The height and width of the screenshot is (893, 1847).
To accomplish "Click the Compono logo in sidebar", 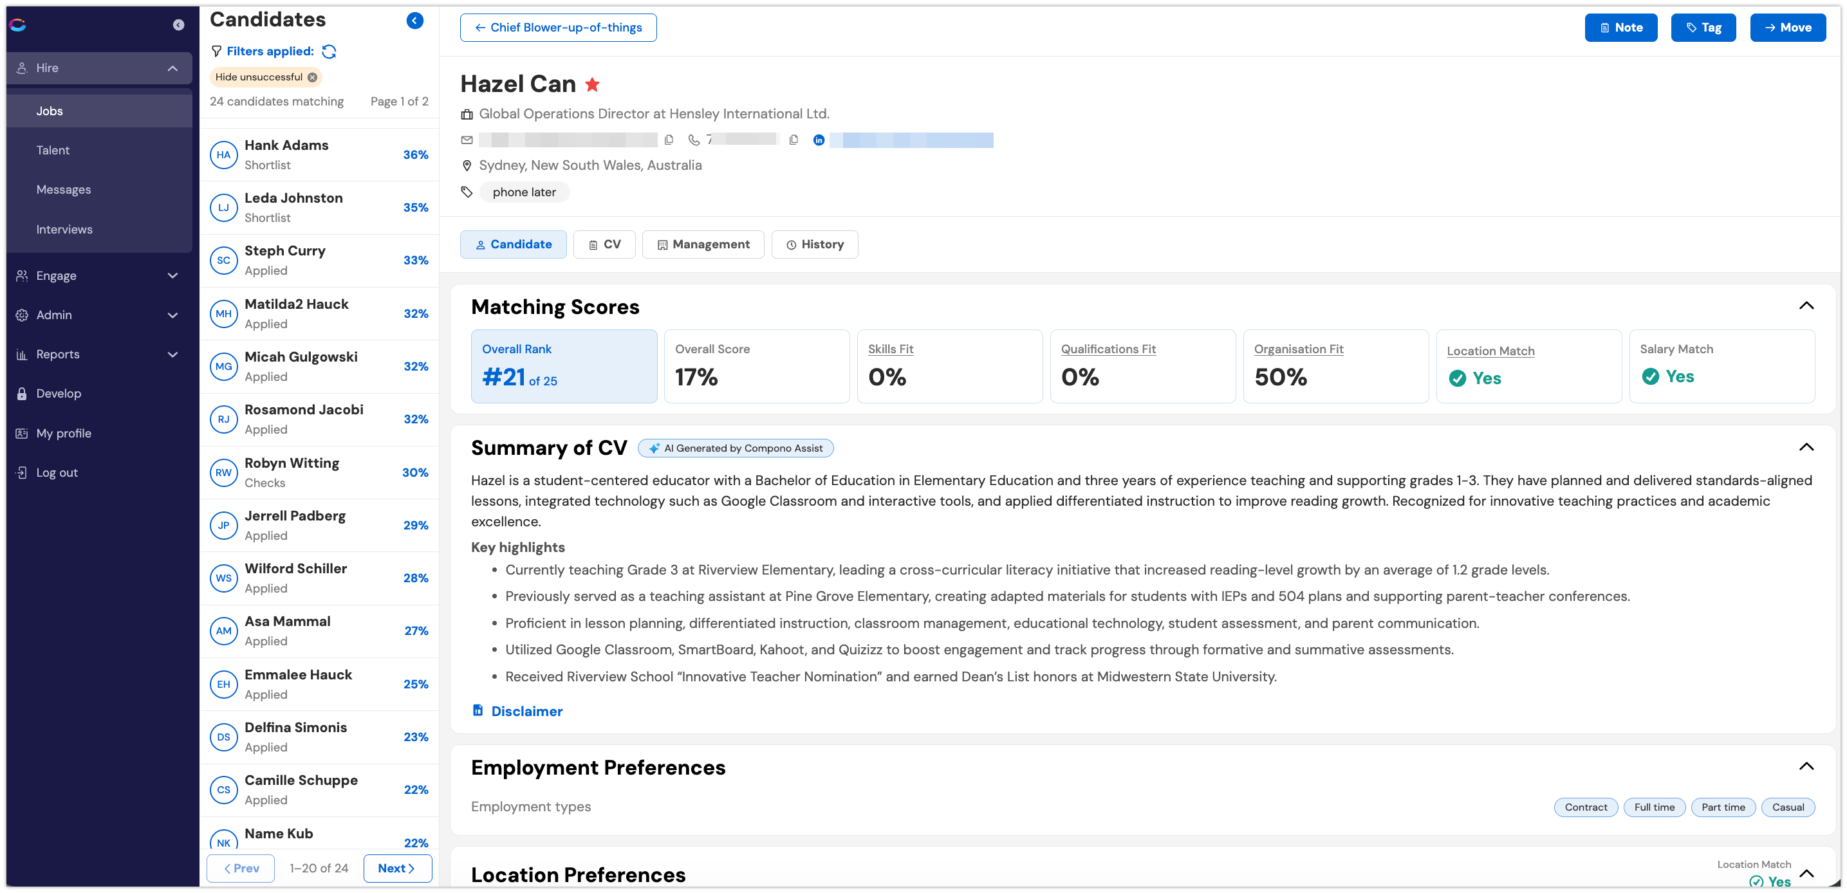I will (x=18, y=25).
